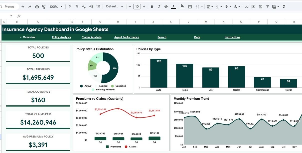Open the 100% zoom dropdown
The height and width of the screenshot is (153, 302).
click(x=56, y=7)
